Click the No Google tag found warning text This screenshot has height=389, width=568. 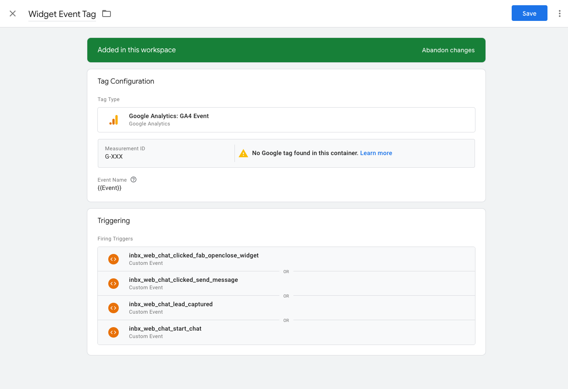point(305,153)
